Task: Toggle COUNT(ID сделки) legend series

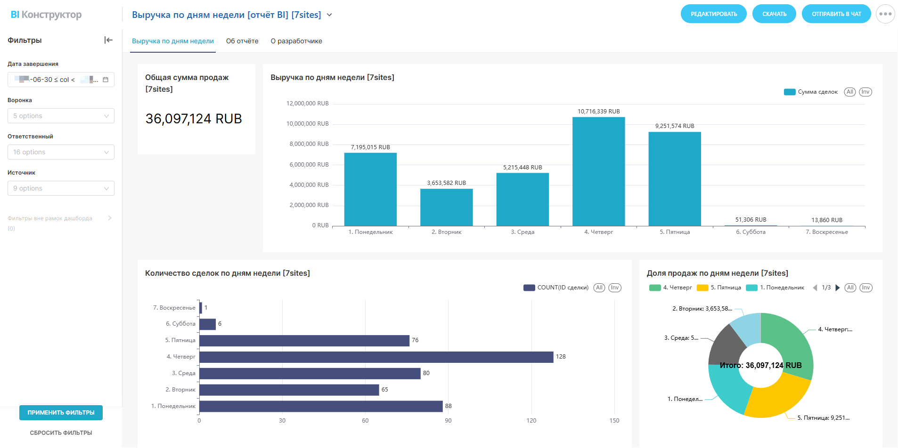Action: coord(556,288)
